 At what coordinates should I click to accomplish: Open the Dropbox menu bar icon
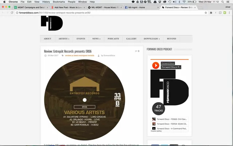[x=160, y=2]
